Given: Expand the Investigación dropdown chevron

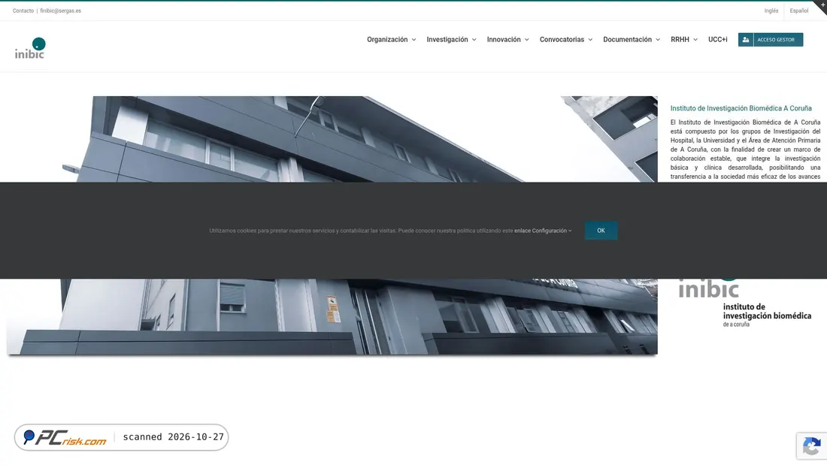Looking at the screenshot, I should click(x=474, y=40).
